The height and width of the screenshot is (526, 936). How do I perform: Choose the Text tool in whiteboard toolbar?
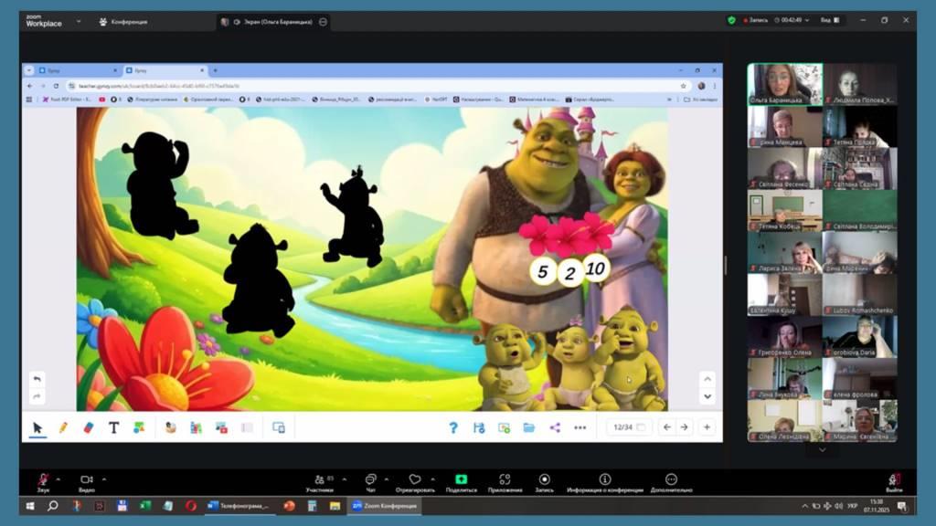[x=114, y=427]
